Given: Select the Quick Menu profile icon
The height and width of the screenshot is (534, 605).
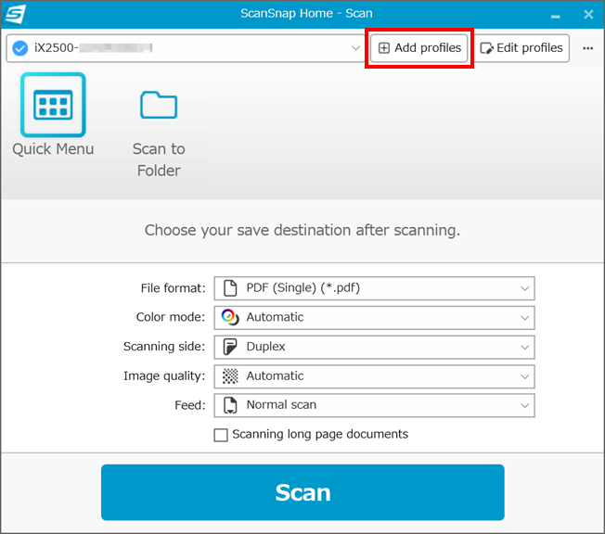Looking at the screenshot, I should [53, 105].
